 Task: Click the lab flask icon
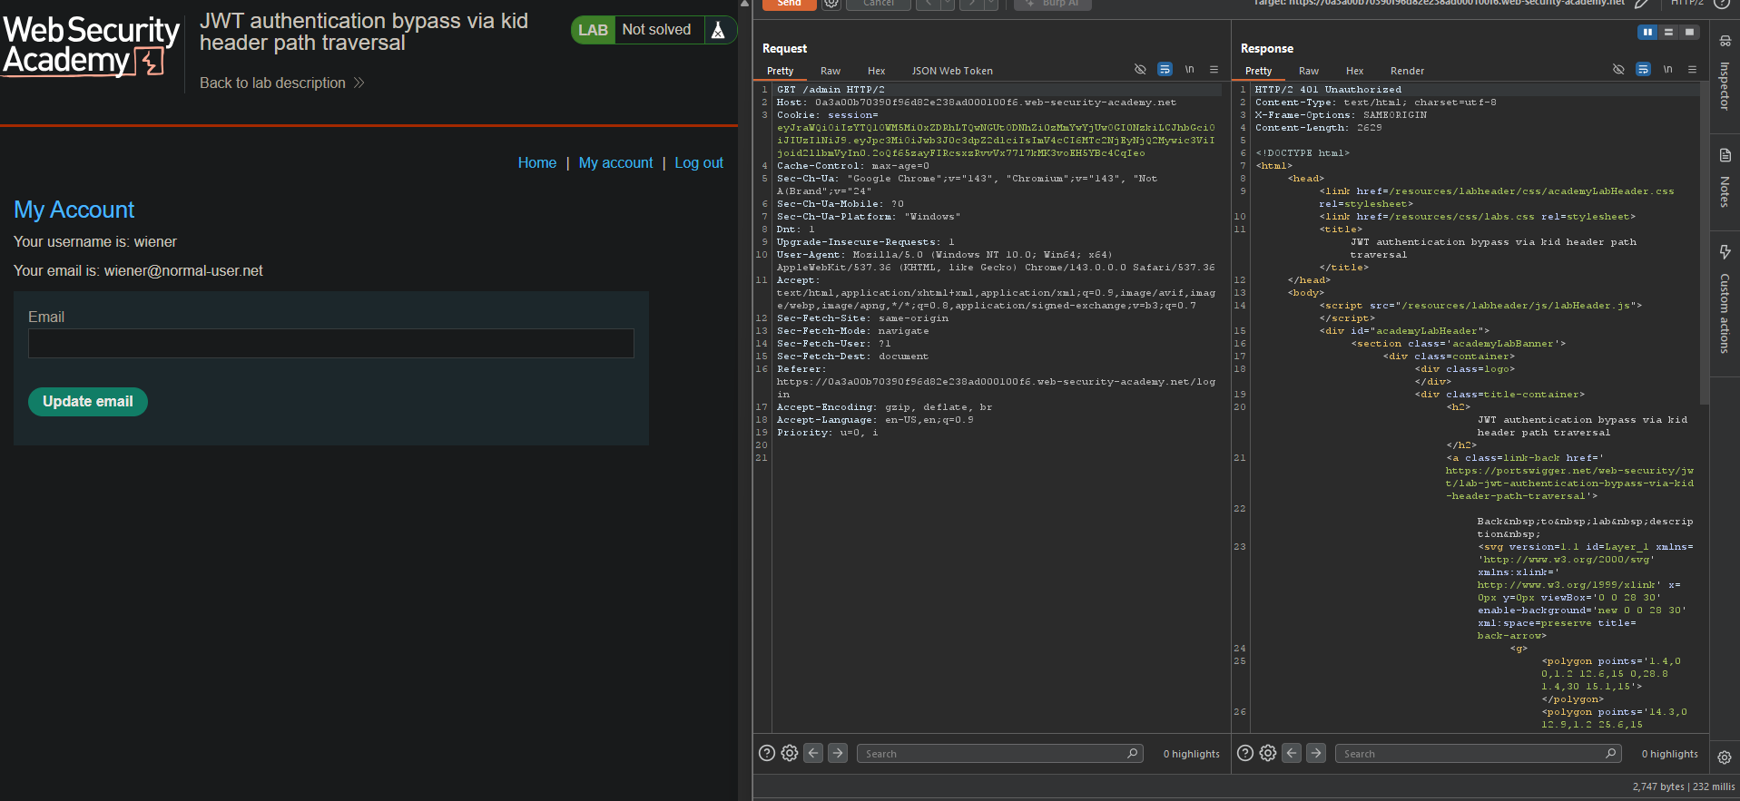(x=718, y=30)
